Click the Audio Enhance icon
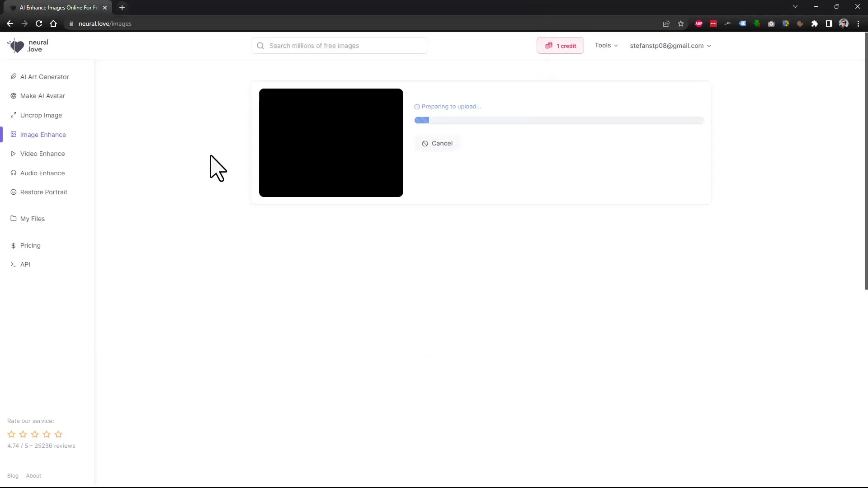Viewport: 868px width, 488px height. click(14, 173)
